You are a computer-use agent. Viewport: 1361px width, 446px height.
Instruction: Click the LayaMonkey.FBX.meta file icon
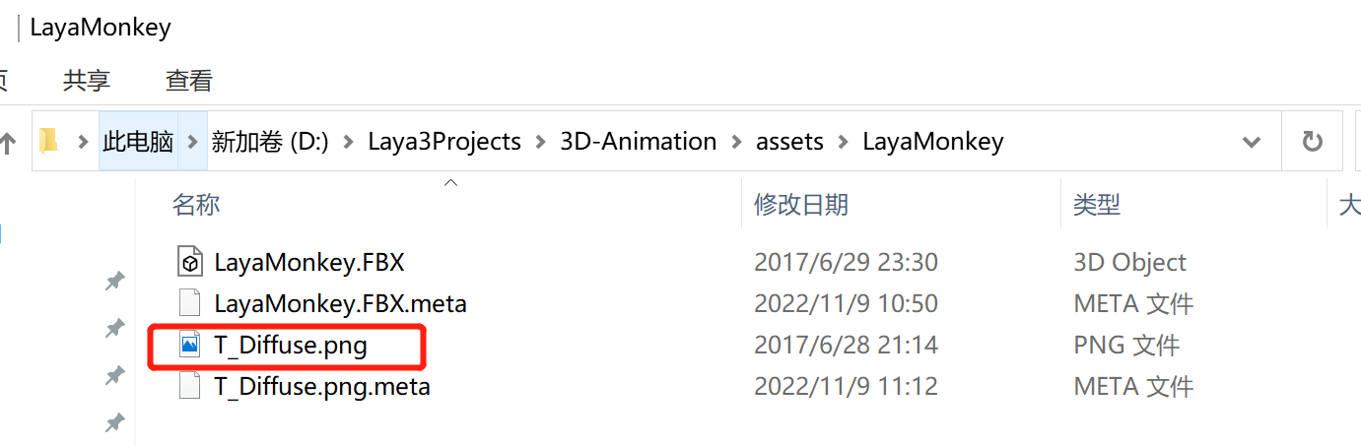(189, 303)
